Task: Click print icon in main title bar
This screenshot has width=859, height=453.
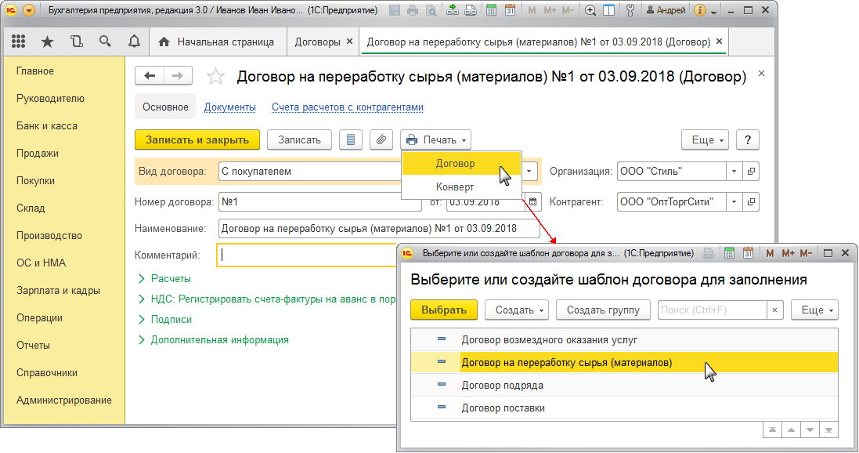Action: 413,10
